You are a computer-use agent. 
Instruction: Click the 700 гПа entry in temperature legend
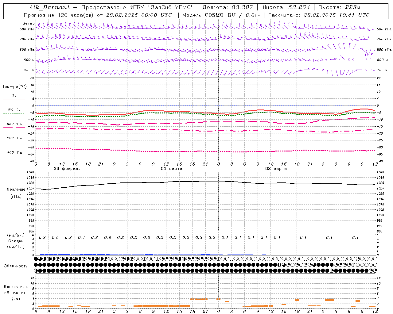click(14, 138)
